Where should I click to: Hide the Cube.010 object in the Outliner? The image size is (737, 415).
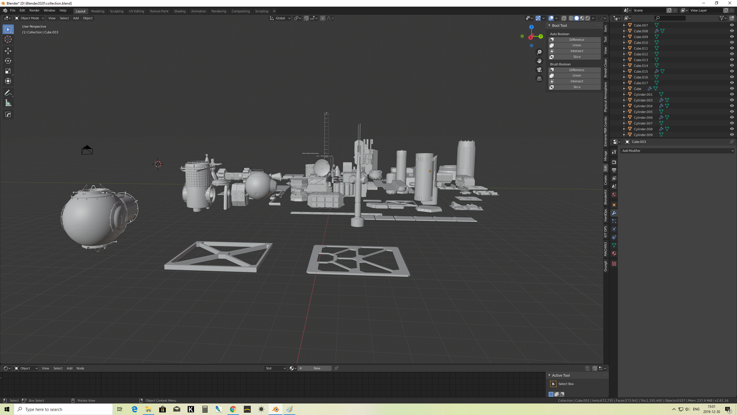coord(732,42)
